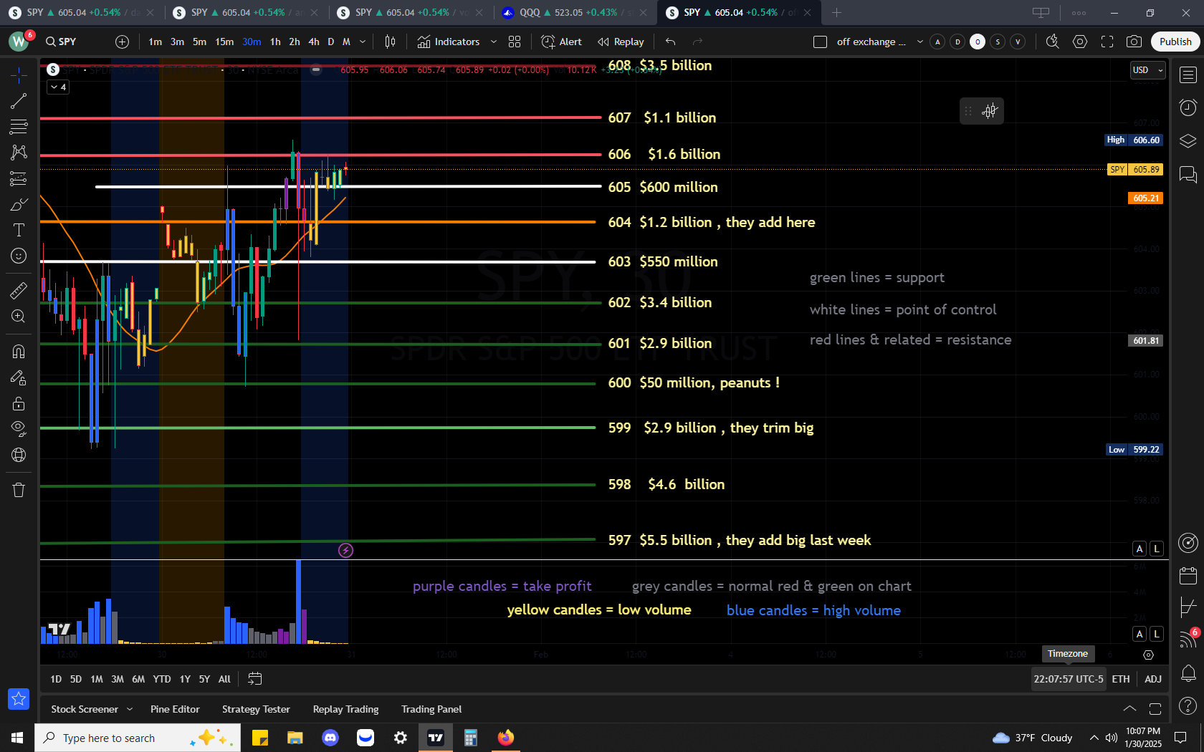Open the go to date calendar

point(255,679)
